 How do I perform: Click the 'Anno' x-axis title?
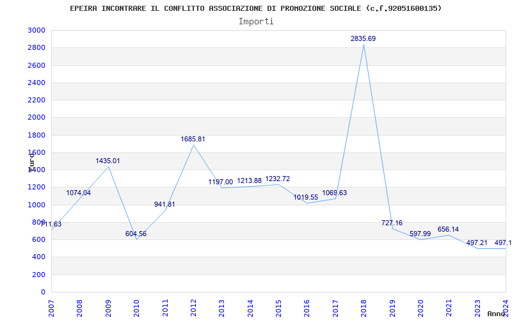coord(497,314)
